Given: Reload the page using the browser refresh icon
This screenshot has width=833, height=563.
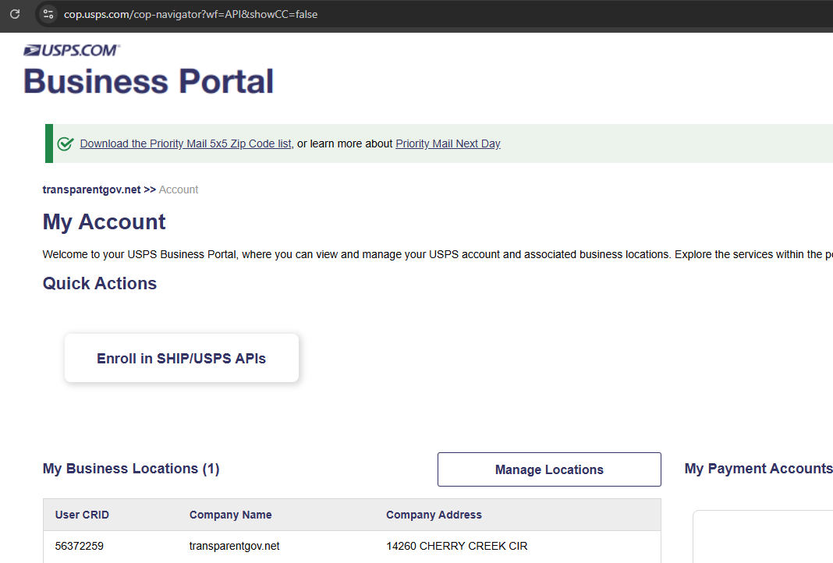Looking at the screenshot, I should [14, 14].
